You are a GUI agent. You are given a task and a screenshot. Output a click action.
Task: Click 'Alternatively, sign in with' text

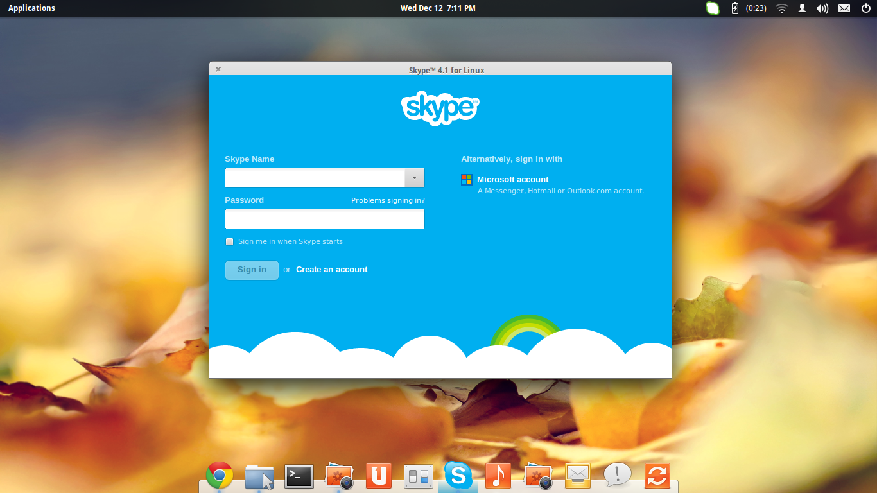coord(512,159)
